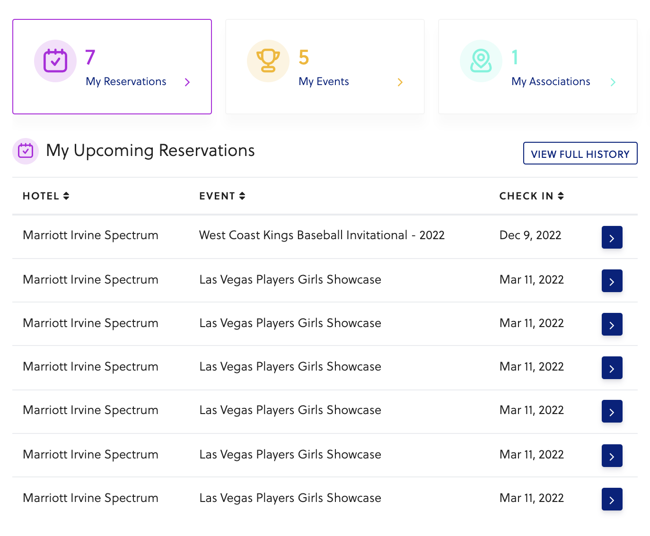Click the Dec 9, 2022 check-in date
Screen dimensions: 650x536
coord(530,235)
